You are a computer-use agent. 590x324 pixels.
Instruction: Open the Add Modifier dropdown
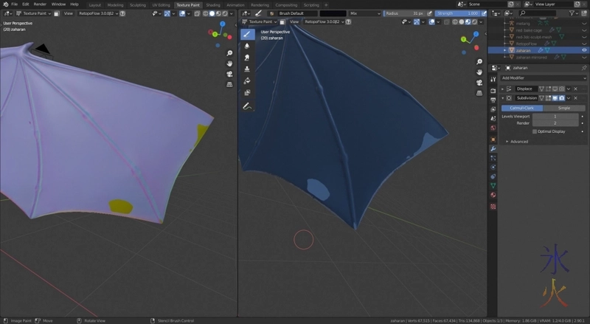[x=542, y=77]
